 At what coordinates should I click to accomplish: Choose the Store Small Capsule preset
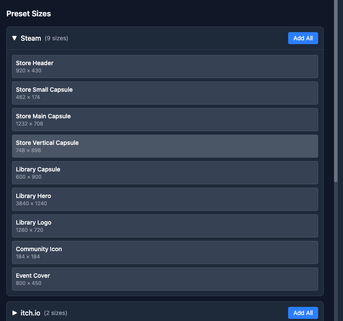[x=165, y=93]
